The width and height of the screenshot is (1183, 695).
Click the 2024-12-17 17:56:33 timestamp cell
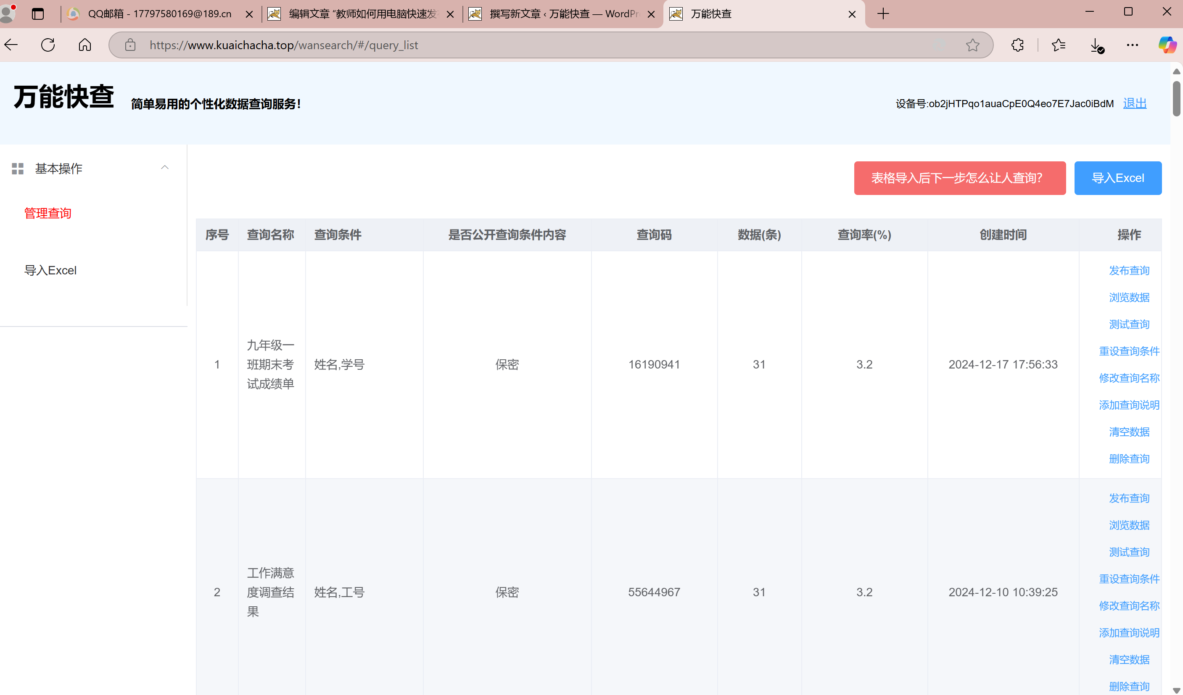tap(1003, 365)
